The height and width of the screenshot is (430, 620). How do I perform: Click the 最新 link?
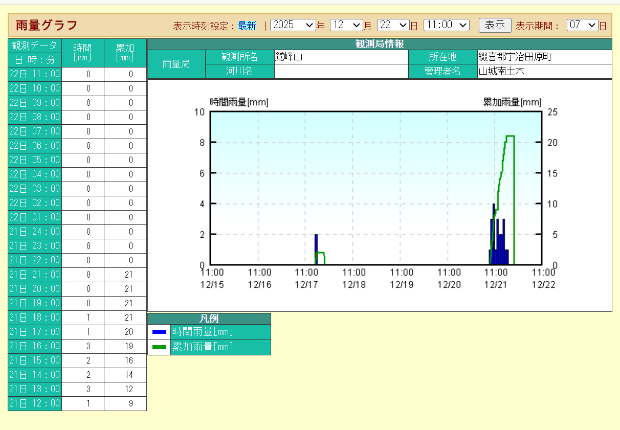(x=247, y=26)
